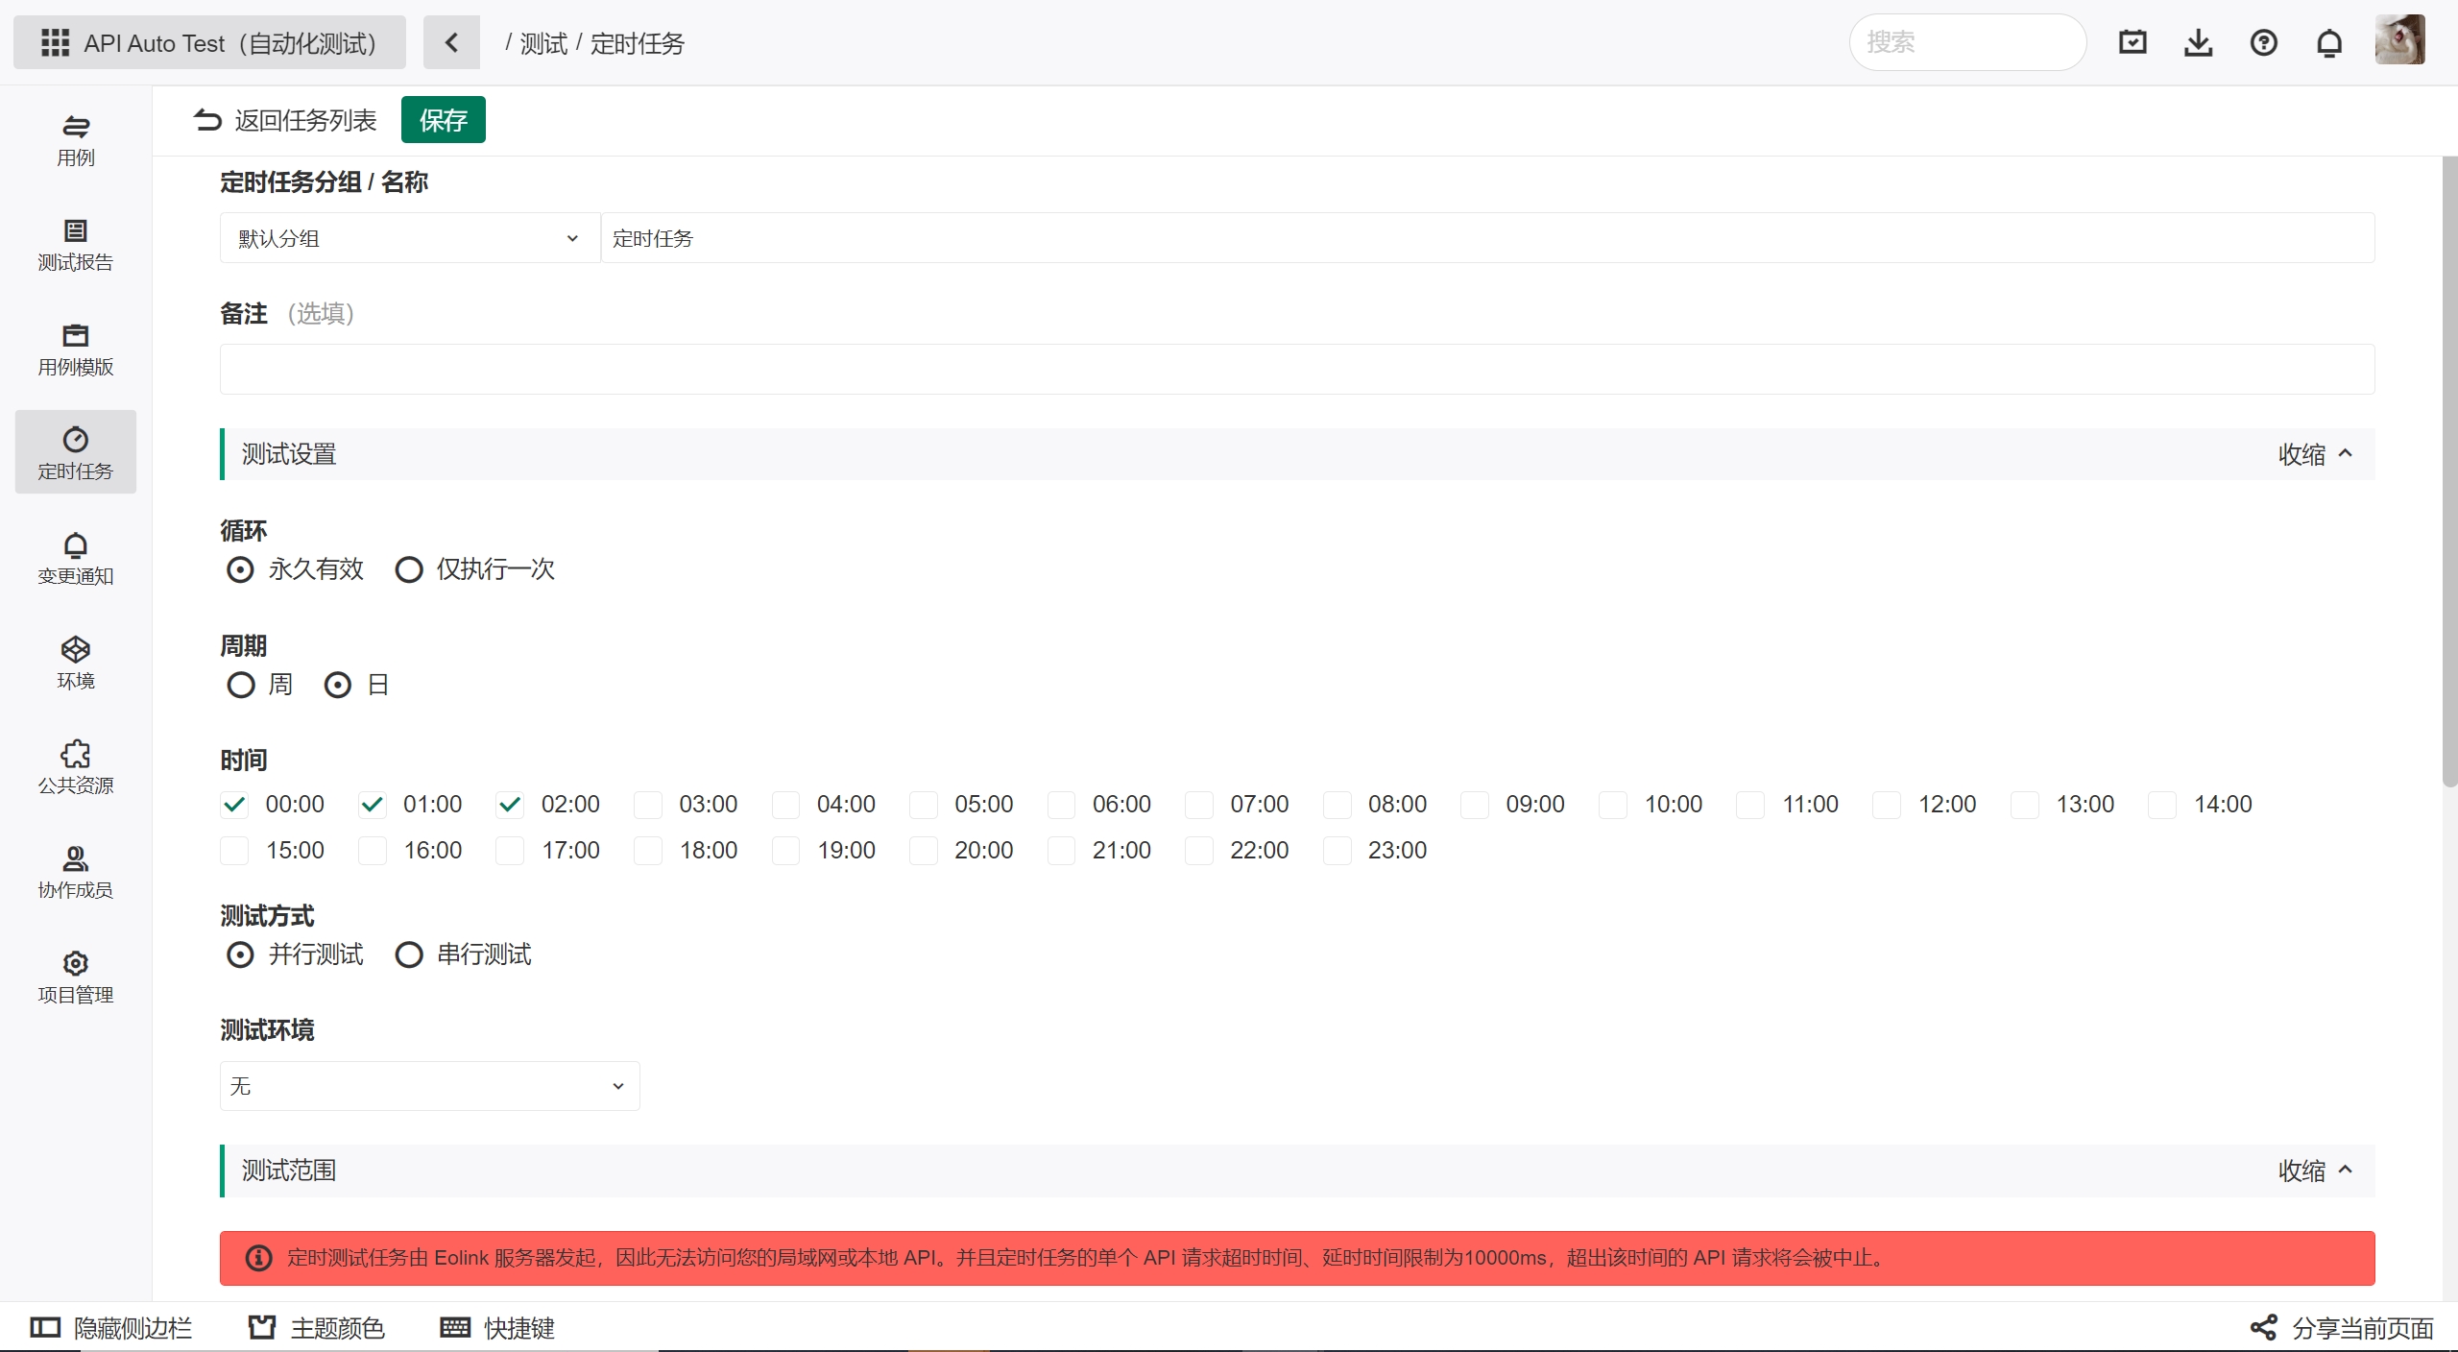Choose the 串行测试 radio button

pos(409,954)
